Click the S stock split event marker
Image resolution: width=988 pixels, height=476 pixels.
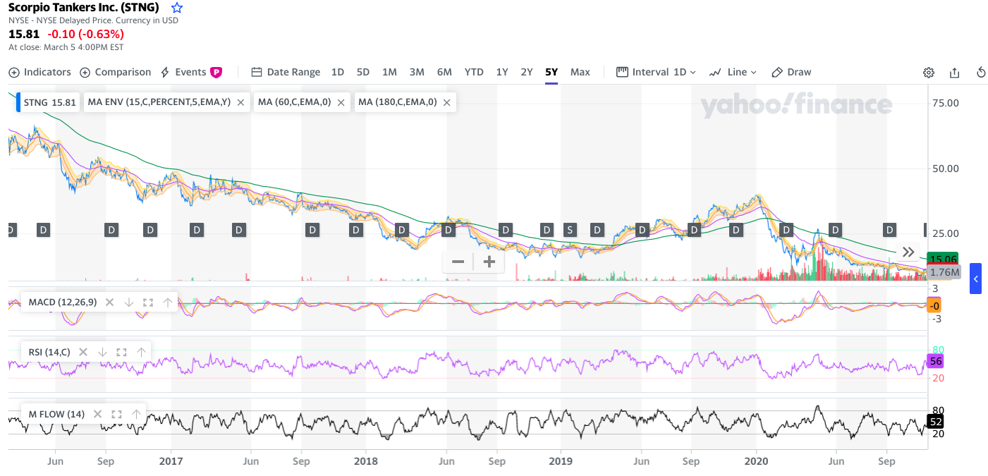click(x=569, y=230)
